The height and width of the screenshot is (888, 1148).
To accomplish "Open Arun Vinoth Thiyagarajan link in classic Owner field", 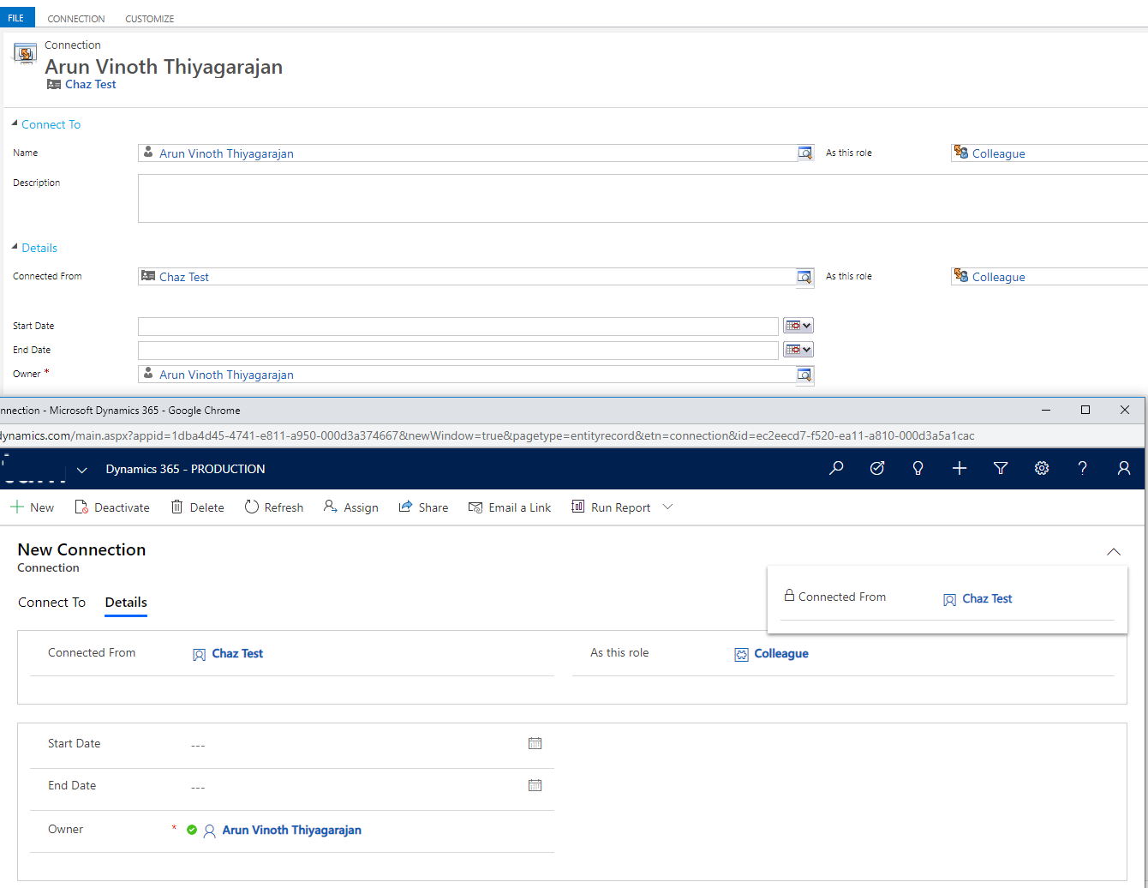I will click(226, 375).
